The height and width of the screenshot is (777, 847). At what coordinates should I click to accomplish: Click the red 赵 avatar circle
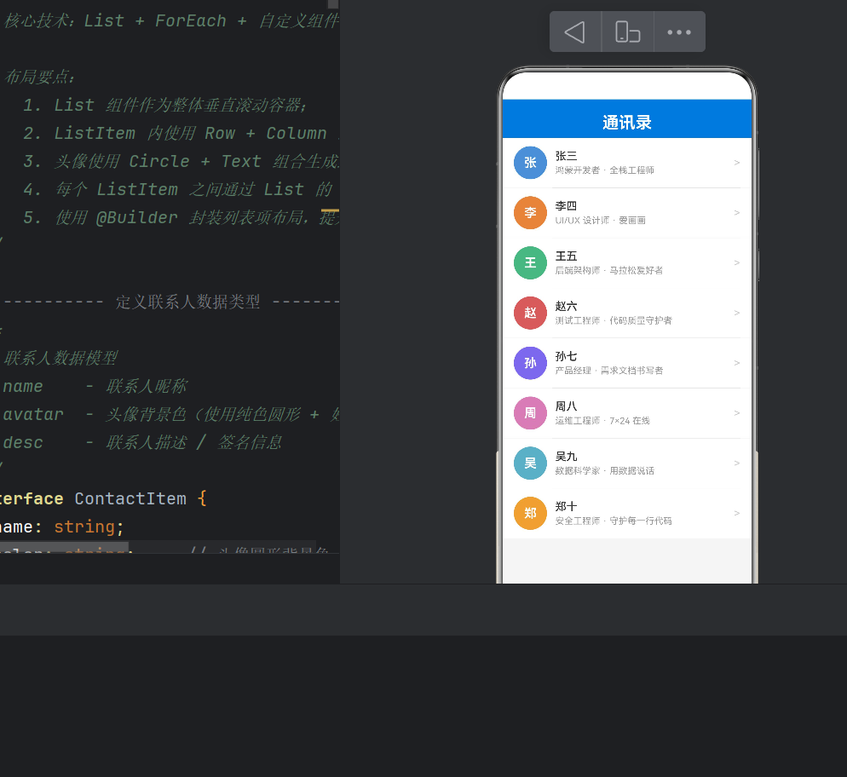[530, 314]
